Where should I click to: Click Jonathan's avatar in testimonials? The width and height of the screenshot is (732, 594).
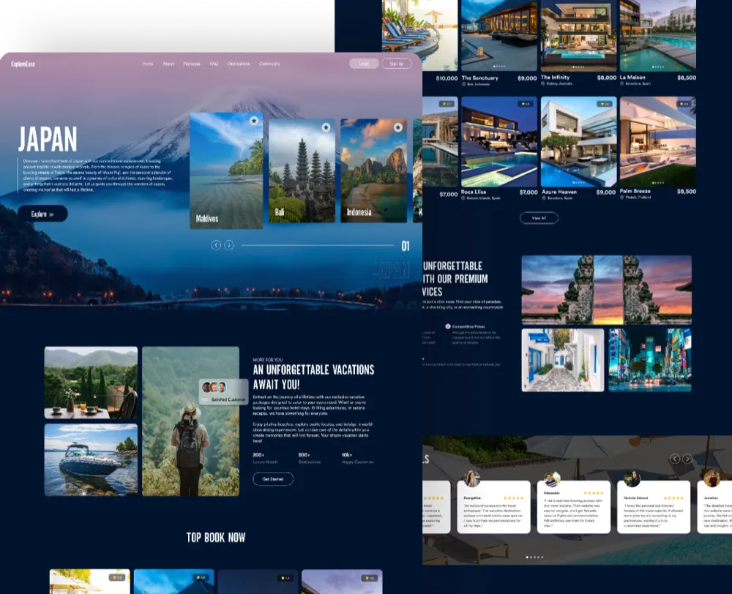click(x=712, y=478)
